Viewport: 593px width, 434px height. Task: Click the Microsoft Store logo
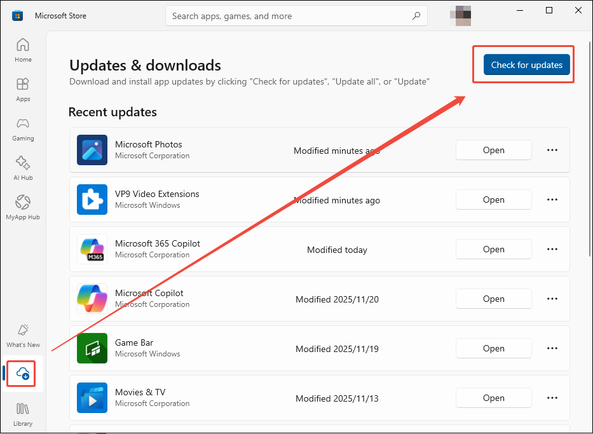click(17, 15)
